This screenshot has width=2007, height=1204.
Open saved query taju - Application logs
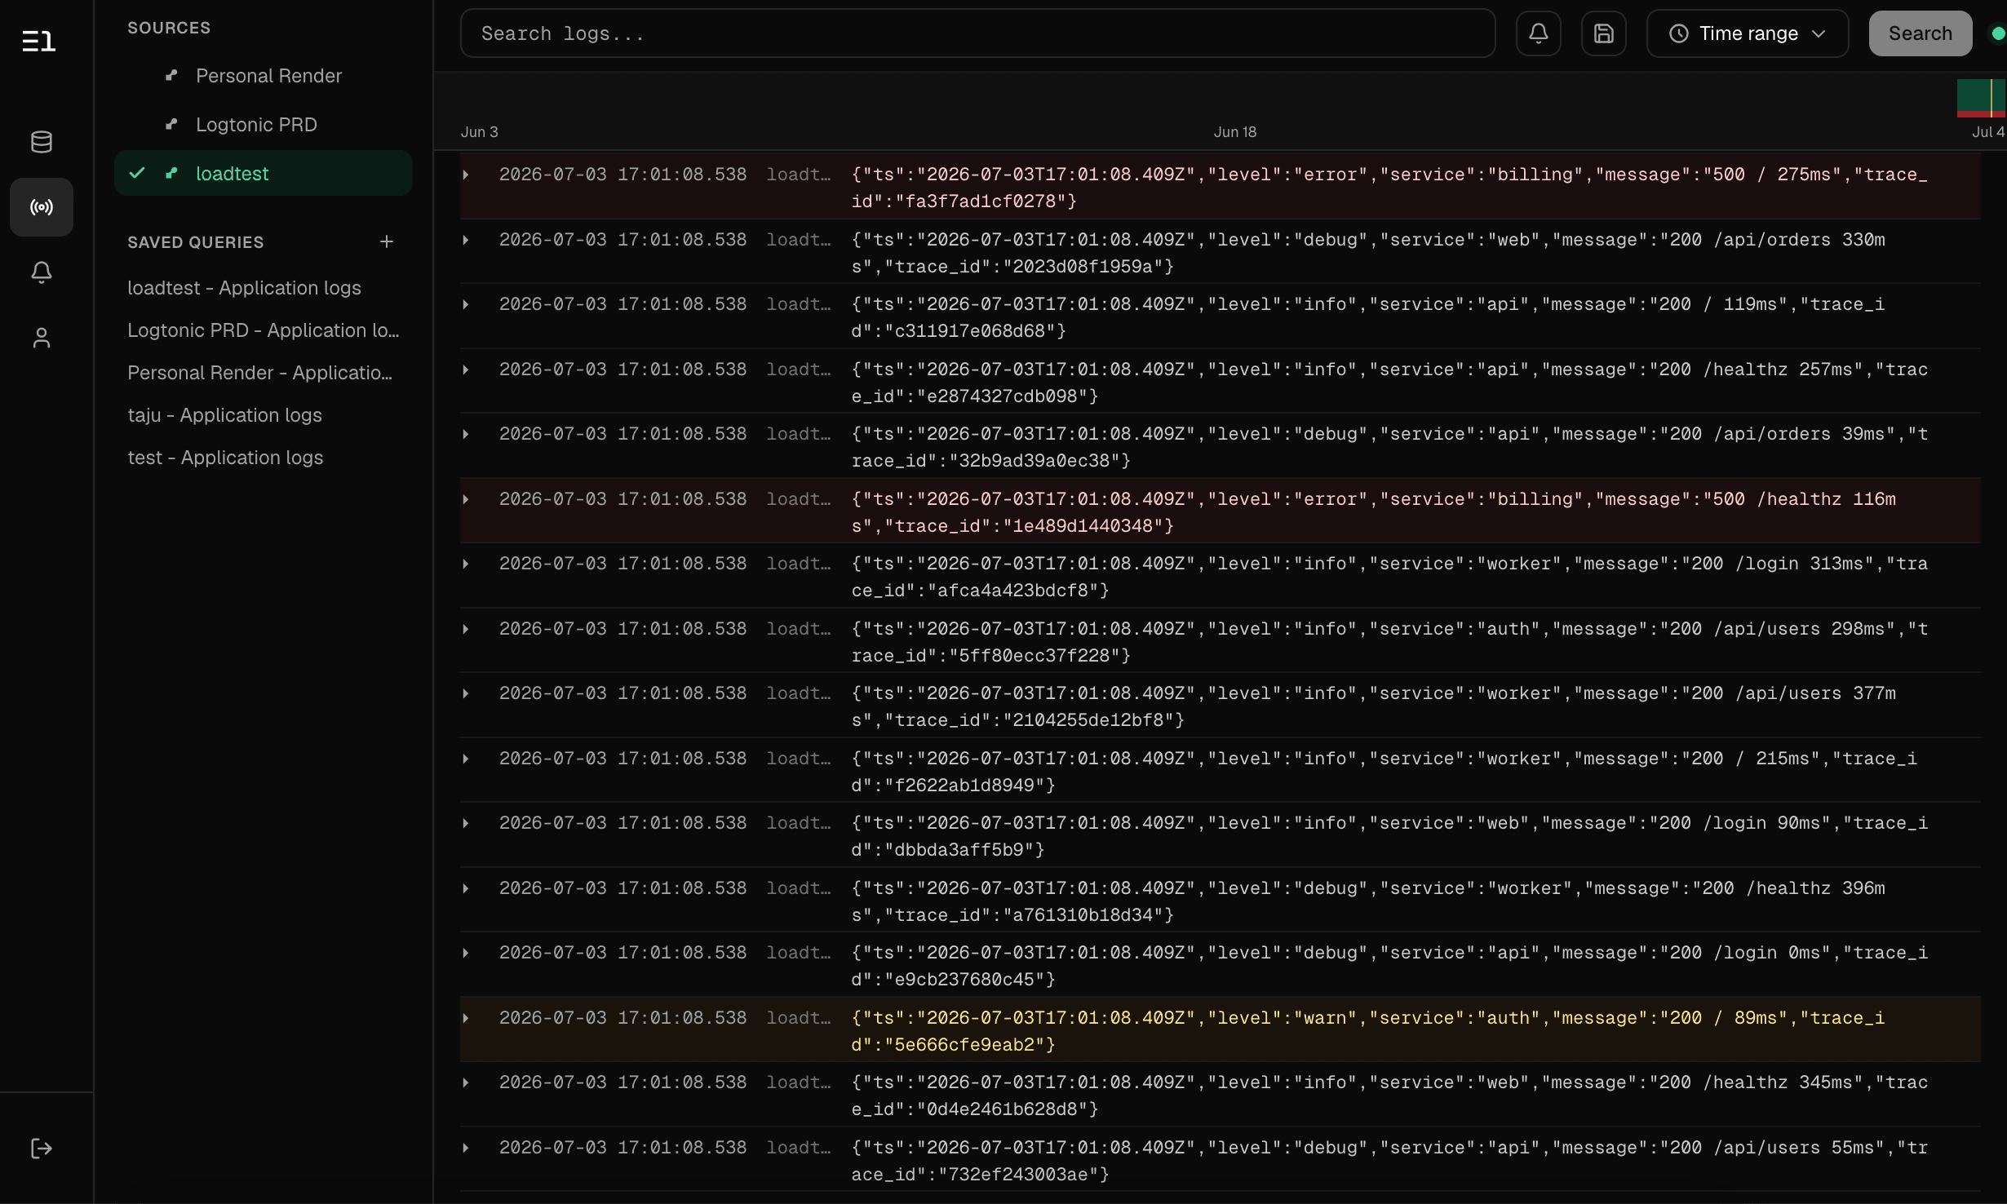coord(225,415)
